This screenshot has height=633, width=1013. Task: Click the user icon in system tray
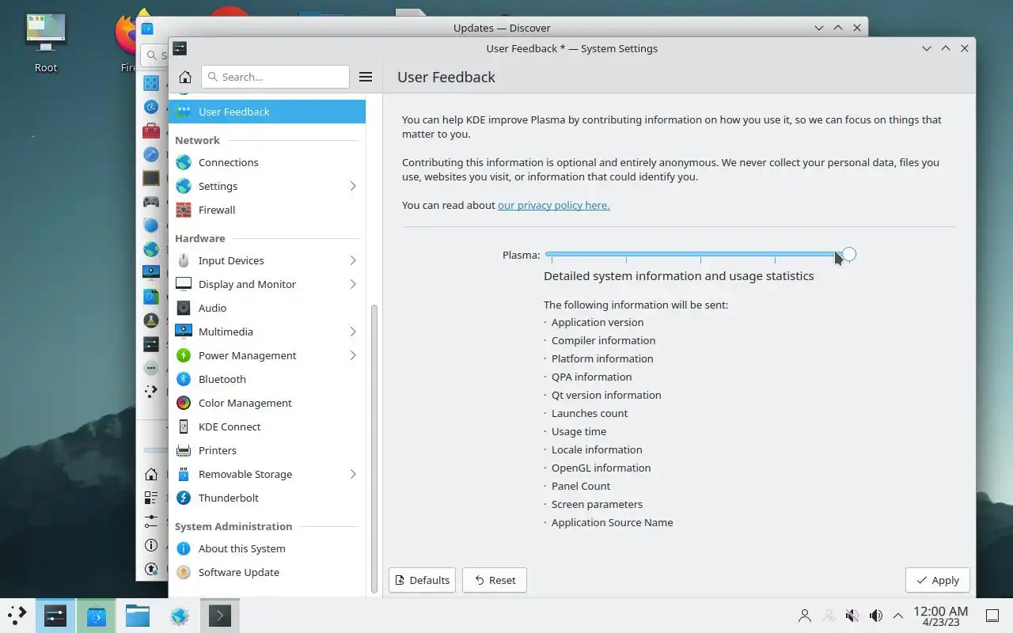(805, 616)
